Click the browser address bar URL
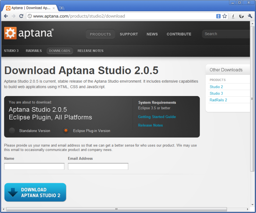This screenshot has width=256, height=213. coord(79,16)
